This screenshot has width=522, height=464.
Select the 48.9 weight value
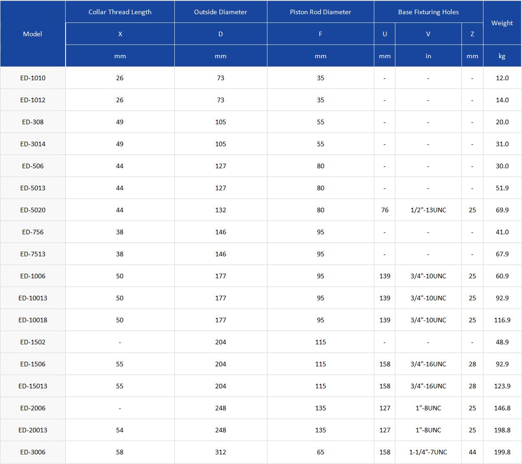tap(502, 342)
